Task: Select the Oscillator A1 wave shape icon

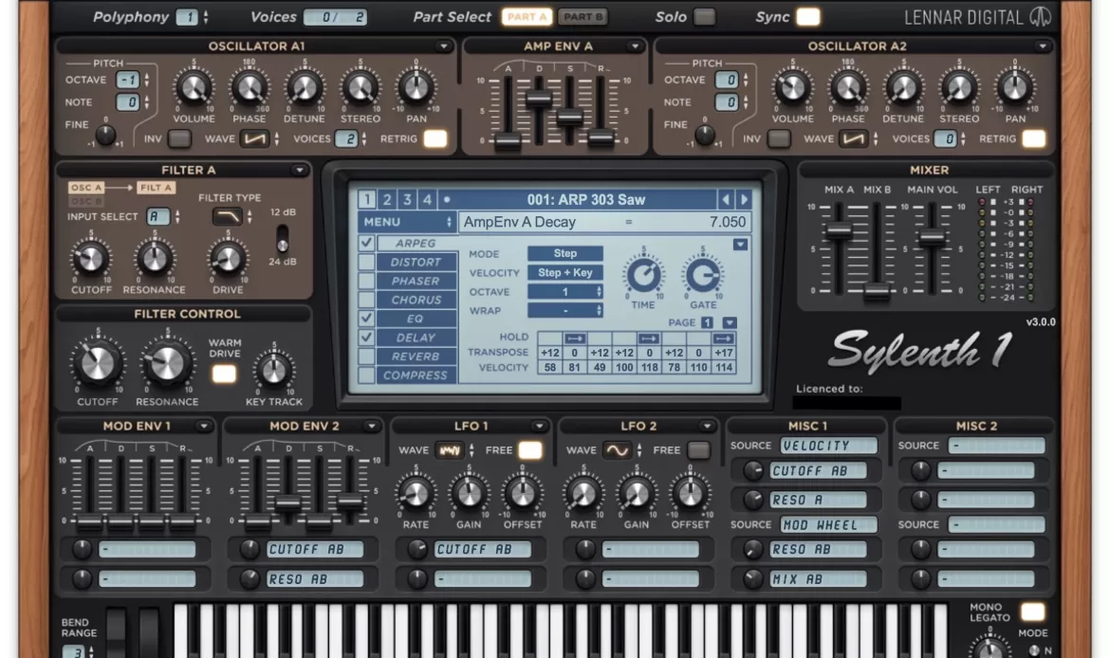Action: [254, 138]
